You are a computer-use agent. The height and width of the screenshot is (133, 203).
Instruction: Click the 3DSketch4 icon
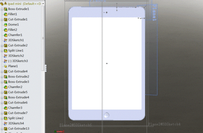(6, 123)
